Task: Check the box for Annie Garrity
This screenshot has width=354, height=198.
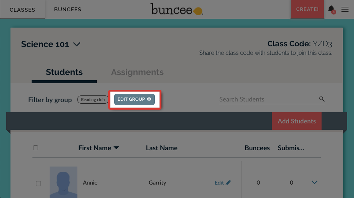Action: click(38, 184)
